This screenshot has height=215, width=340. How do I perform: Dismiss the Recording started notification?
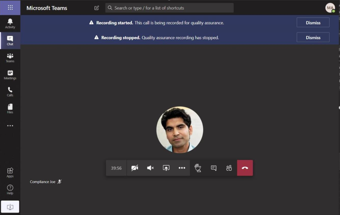(x=313, y=23)
